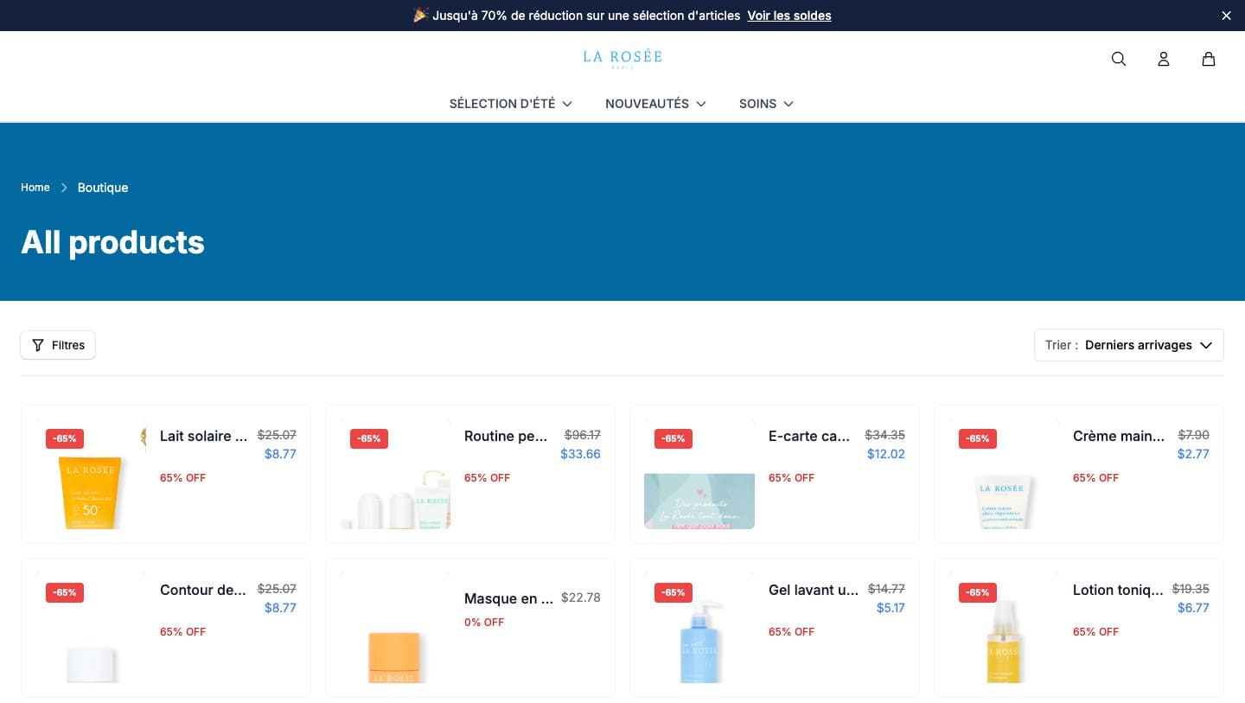This screenshot has height=703, width=1245.
Task: Open the Contour product jar image
Action: tap(91, 628)
